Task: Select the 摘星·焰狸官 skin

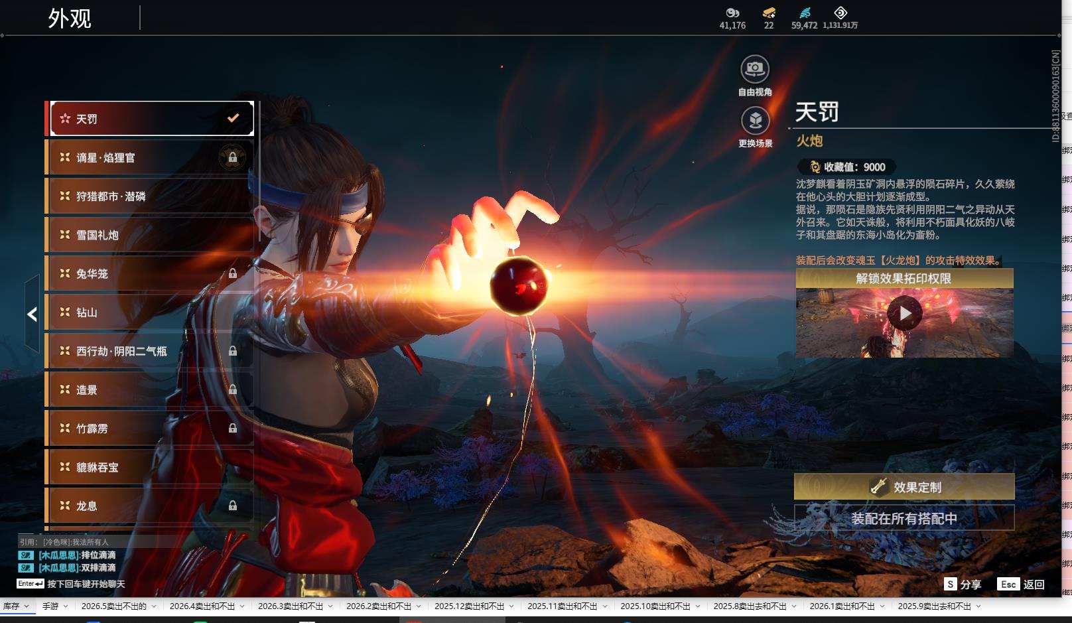Action: (x=150, y=157)
